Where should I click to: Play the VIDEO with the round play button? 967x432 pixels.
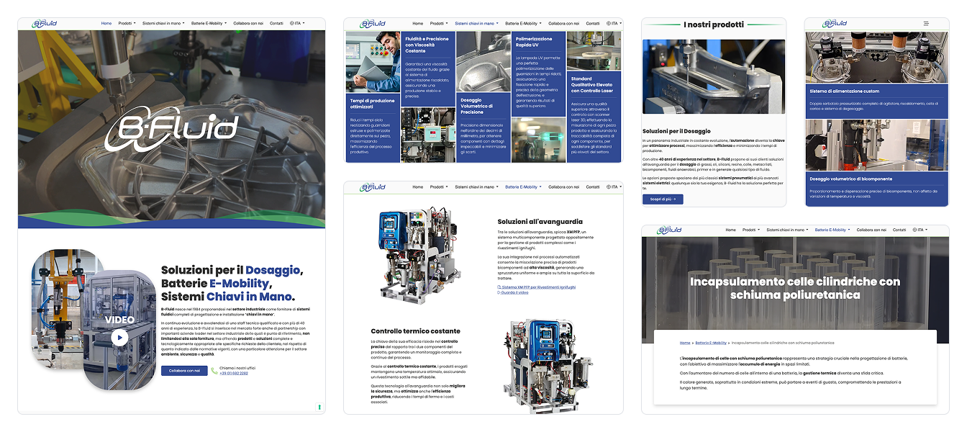point(119,337)
